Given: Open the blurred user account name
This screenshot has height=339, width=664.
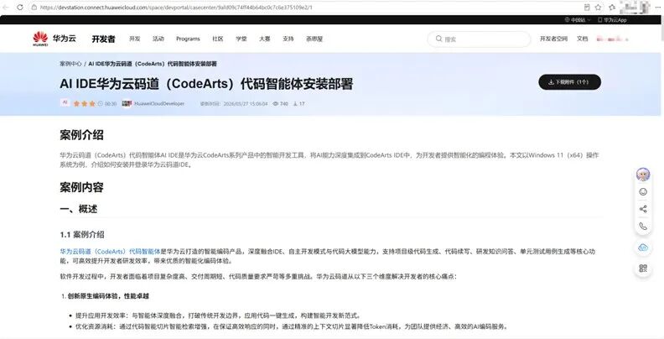Looking at the screenshot, I should [612, 39].
